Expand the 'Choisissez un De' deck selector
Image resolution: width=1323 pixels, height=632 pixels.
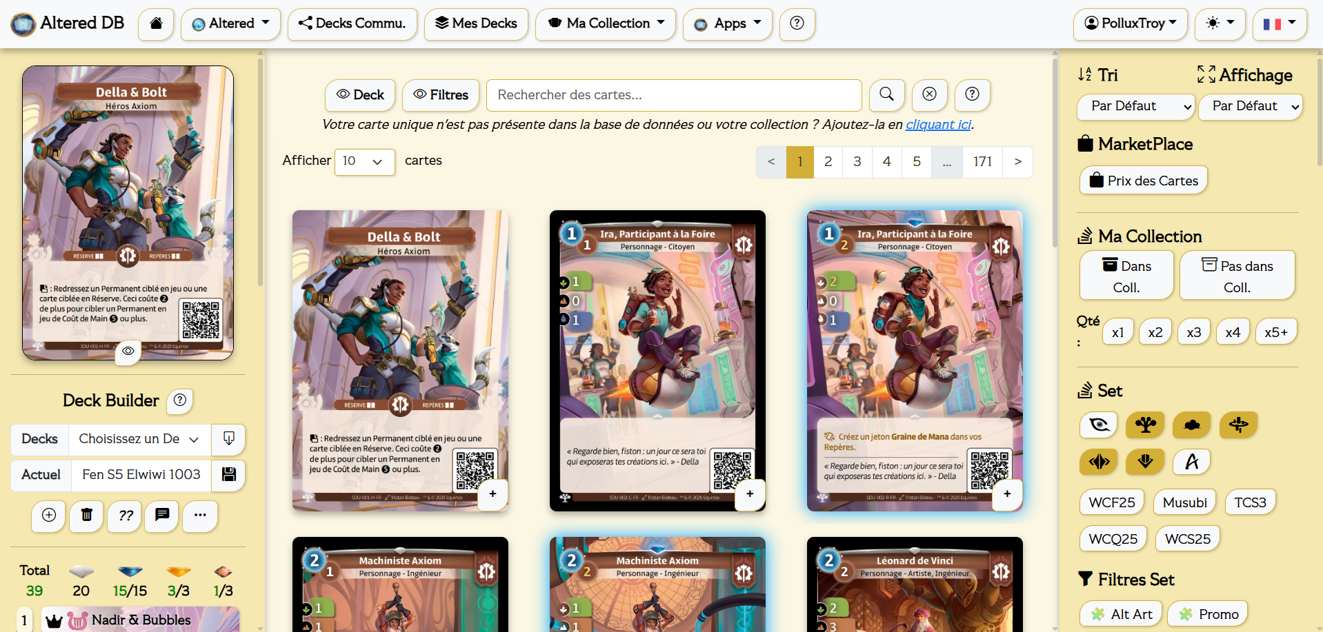(x=139, y=439)
